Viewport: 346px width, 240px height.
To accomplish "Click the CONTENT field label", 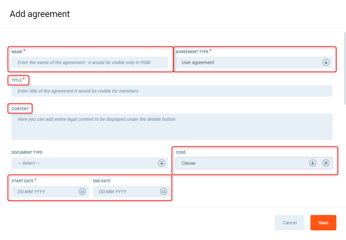I will pyautogui.click(x=20, y=109).
